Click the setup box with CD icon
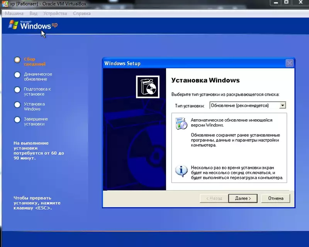Viewport: 309px width, 247px height. 148,87
